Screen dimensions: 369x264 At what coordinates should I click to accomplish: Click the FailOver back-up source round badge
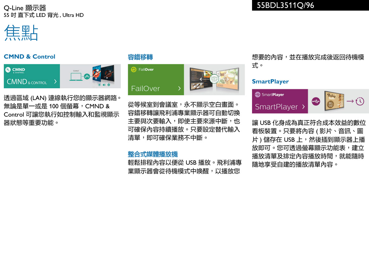pyautogui.click(x=214, y=79)
